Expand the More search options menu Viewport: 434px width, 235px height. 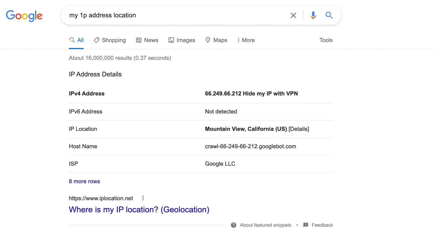click(246, 40)
